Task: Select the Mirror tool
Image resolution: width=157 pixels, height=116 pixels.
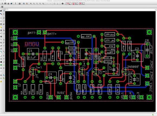Action: coord(1,21)
